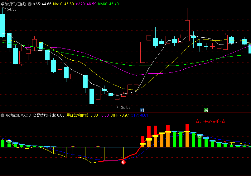Click the 54.30 high price label

coord(12,9)
